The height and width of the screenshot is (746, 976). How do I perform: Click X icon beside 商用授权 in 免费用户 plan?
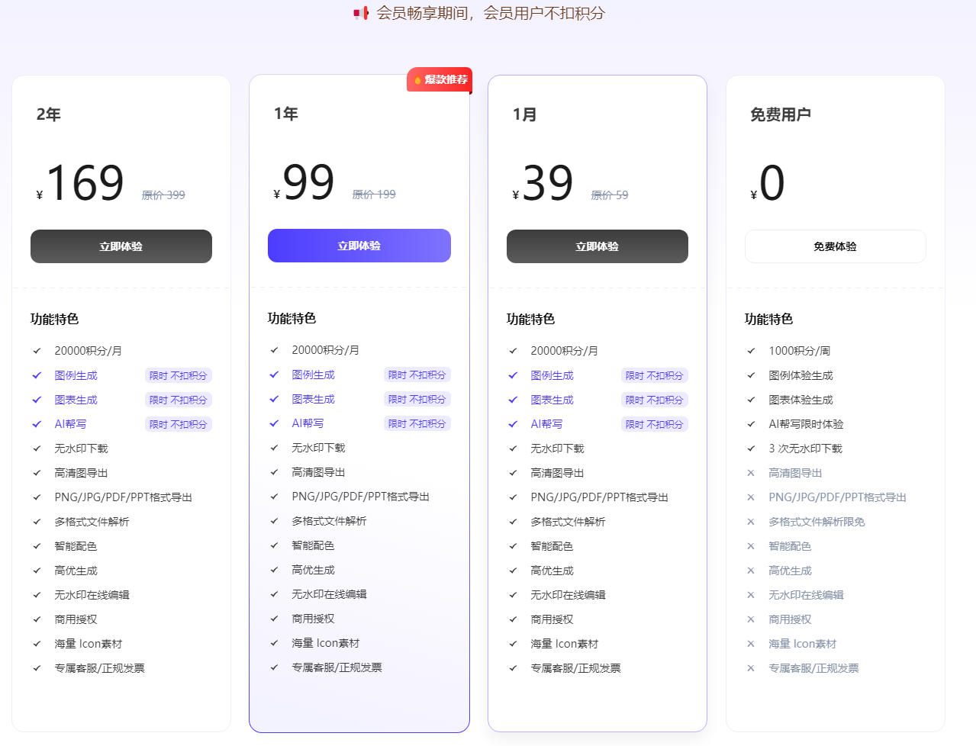tap(751, 619)
